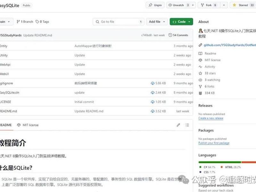Click the Update README.md latest commit message

click(x=37, y=35)
